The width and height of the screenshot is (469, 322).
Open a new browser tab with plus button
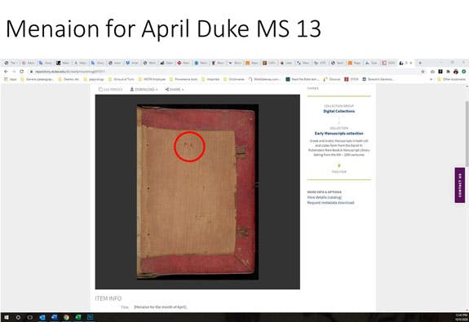(420, 63)
